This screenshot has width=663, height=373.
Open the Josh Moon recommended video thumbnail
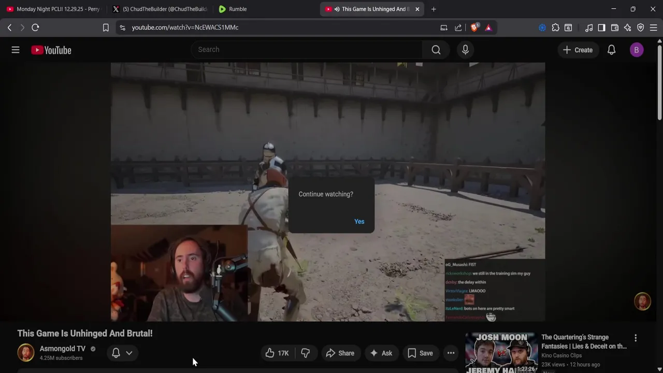[501, 353]
